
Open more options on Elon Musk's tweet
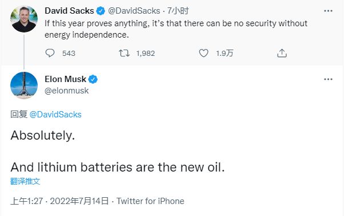[328, 79]
